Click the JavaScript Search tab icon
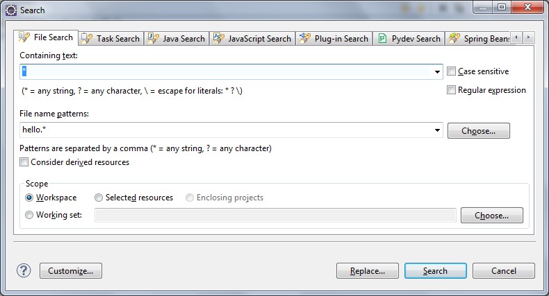Screen dimensions: 549x296 (x=218, y=39)
